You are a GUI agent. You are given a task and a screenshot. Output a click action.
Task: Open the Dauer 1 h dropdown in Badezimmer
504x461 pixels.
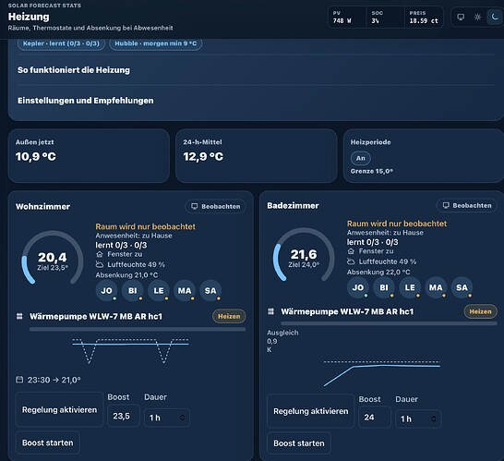(418, 419)
